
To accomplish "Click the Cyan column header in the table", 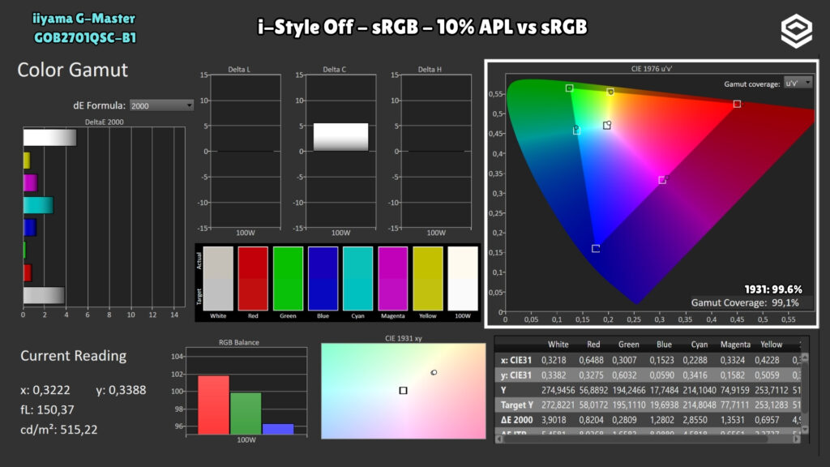I will point(700,344).
